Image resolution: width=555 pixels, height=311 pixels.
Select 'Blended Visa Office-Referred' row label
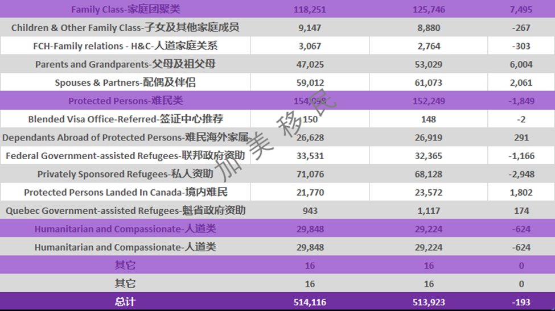click(126, 119)
